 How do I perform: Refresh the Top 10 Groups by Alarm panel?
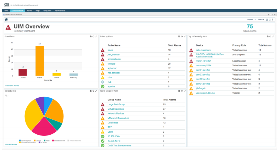pyautogui.click(x=182, y=91)
